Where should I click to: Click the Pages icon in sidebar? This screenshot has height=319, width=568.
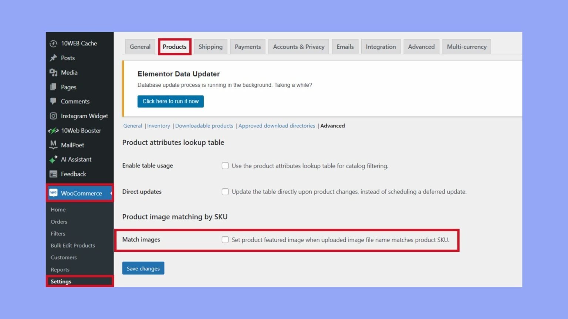click(53, 87)
